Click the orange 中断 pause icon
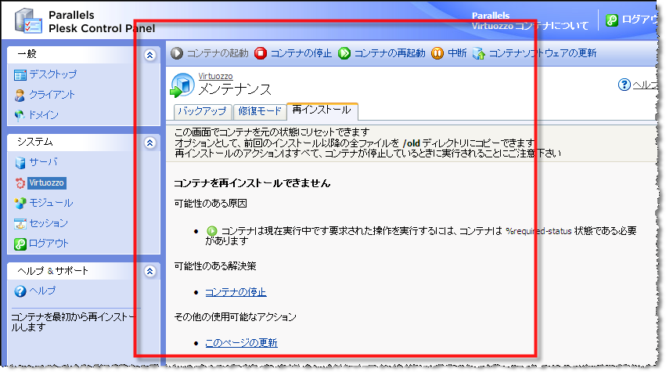This screenshot has width=666, height=372. tap(437, 53)
